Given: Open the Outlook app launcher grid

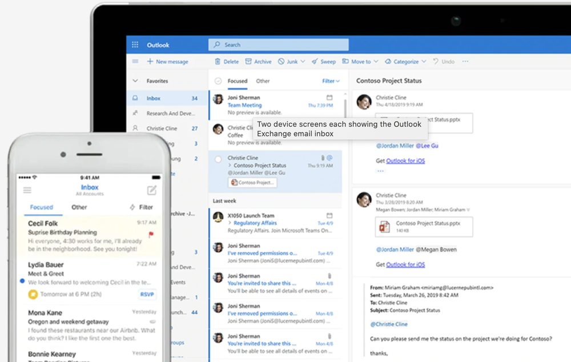Looking at the screenshot, I should tap(135, 45).
